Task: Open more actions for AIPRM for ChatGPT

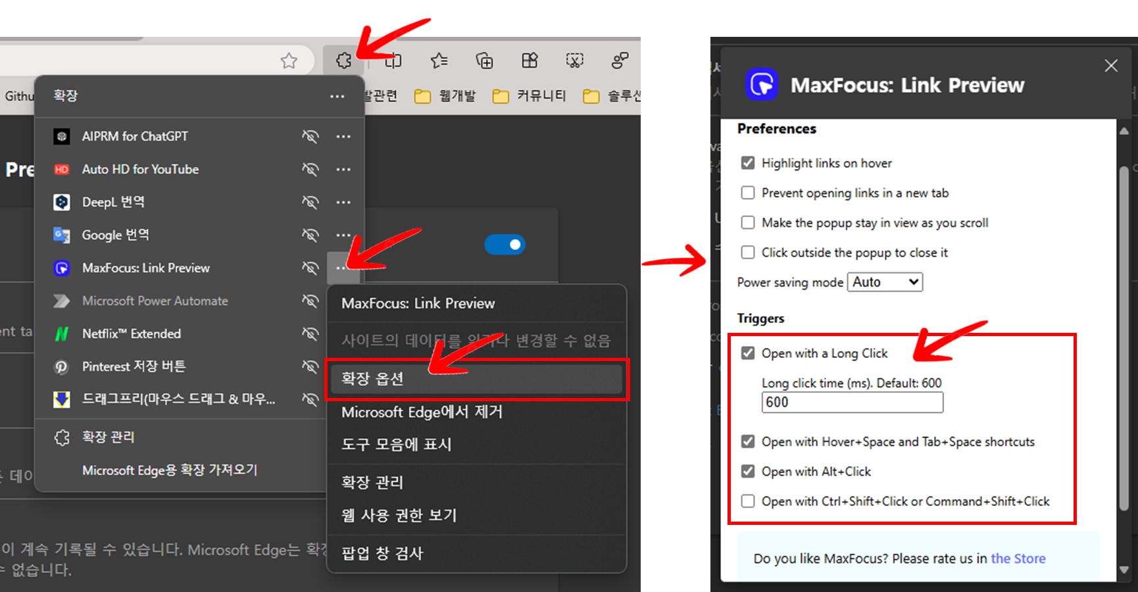Action: point(343,136)
